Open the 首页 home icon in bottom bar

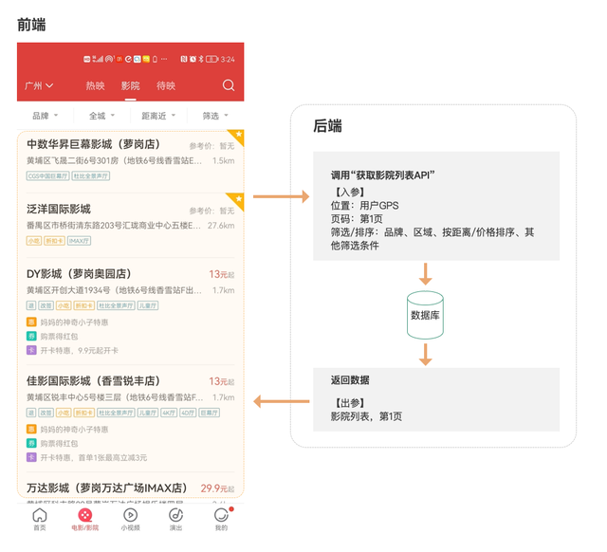coord(40,515)
